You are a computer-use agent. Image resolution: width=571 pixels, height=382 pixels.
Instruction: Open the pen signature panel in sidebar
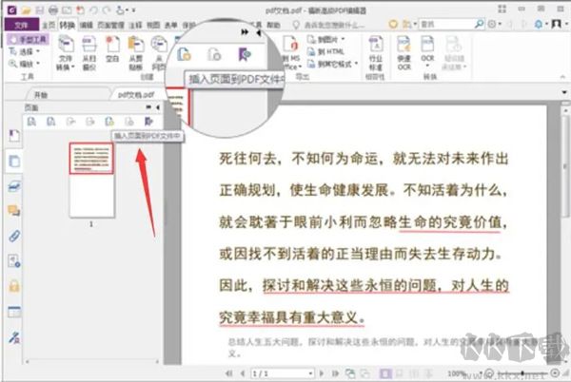coord(14,337)
